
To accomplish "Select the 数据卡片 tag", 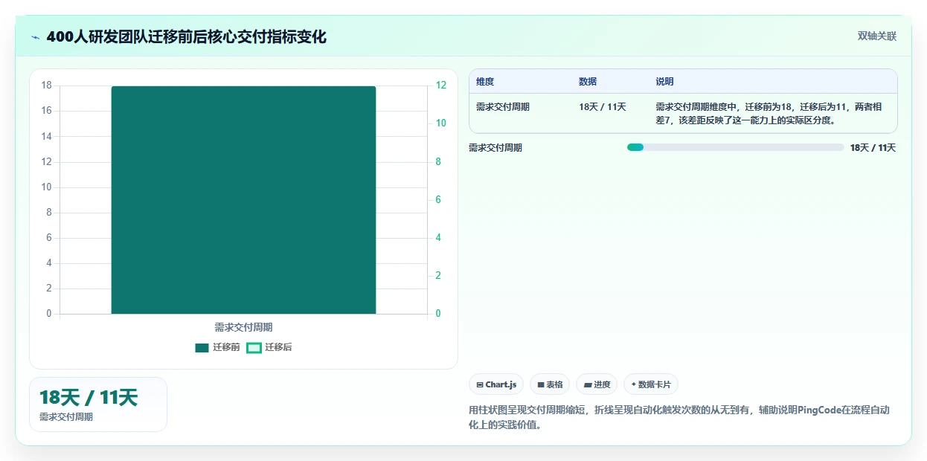I will [x=651, y=384].
